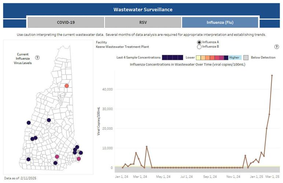The height and width of the screenshot is (183, 283).
Task: Switch to the COVID-19 tab
Action: click(x=66, y=22)
